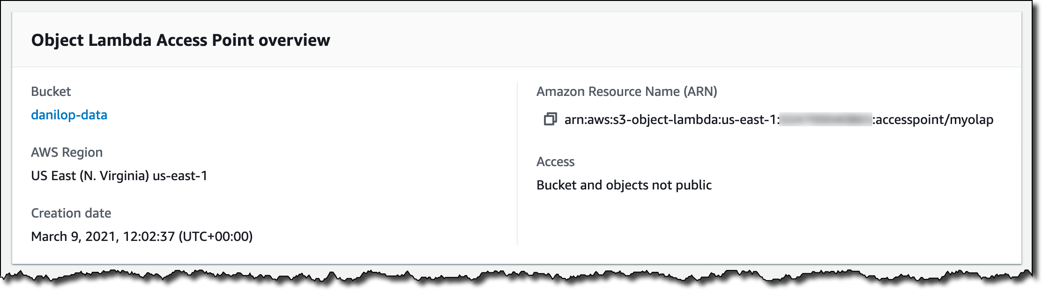Screen dimensions: 1042x291
Task: Click the us-east-1 segment inside the ARN
Action: click(x=749, y=120)
